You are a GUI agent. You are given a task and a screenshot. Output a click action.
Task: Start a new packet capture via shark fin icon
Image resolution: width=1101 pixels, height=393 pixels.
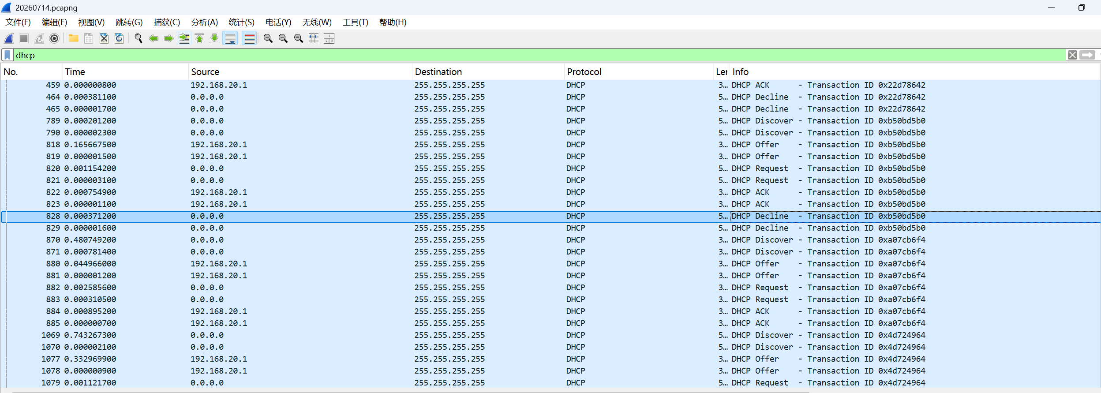point(9,39)
